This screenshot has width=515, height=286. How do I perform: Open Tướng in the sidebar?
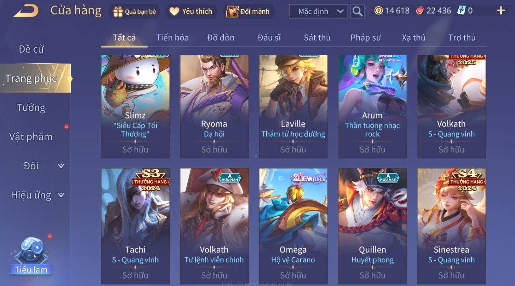[x=31, y=108]
